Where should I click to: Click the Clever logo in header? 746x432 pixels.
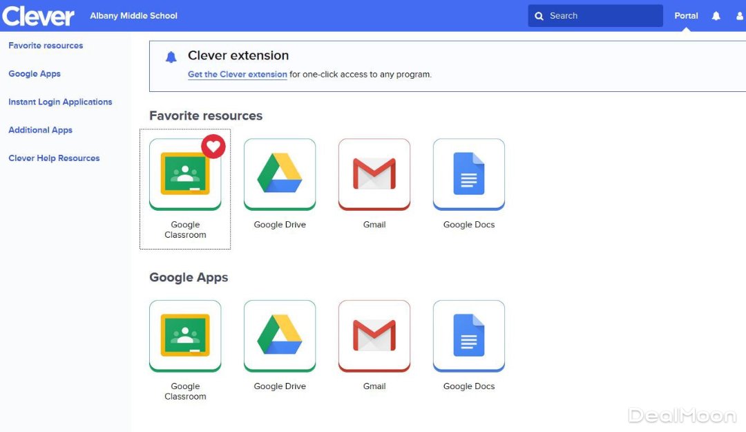(38, 16)
